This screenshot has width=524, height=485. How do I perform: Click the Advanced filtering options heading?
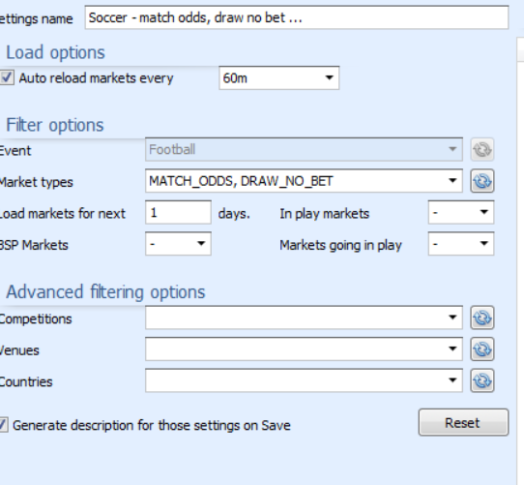click(x=105, y=291)
